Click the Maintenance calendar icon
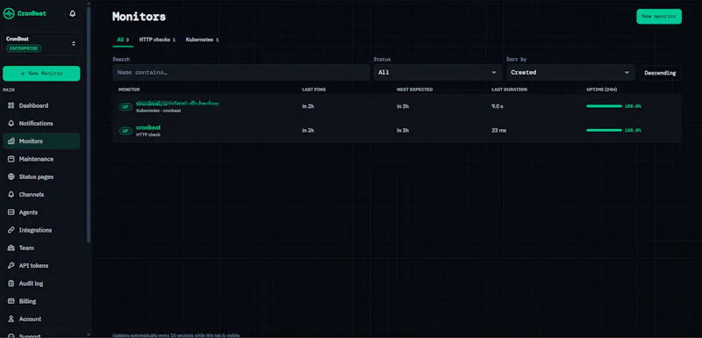The height and width of the screenshot is (338, 702). [11, 159]
